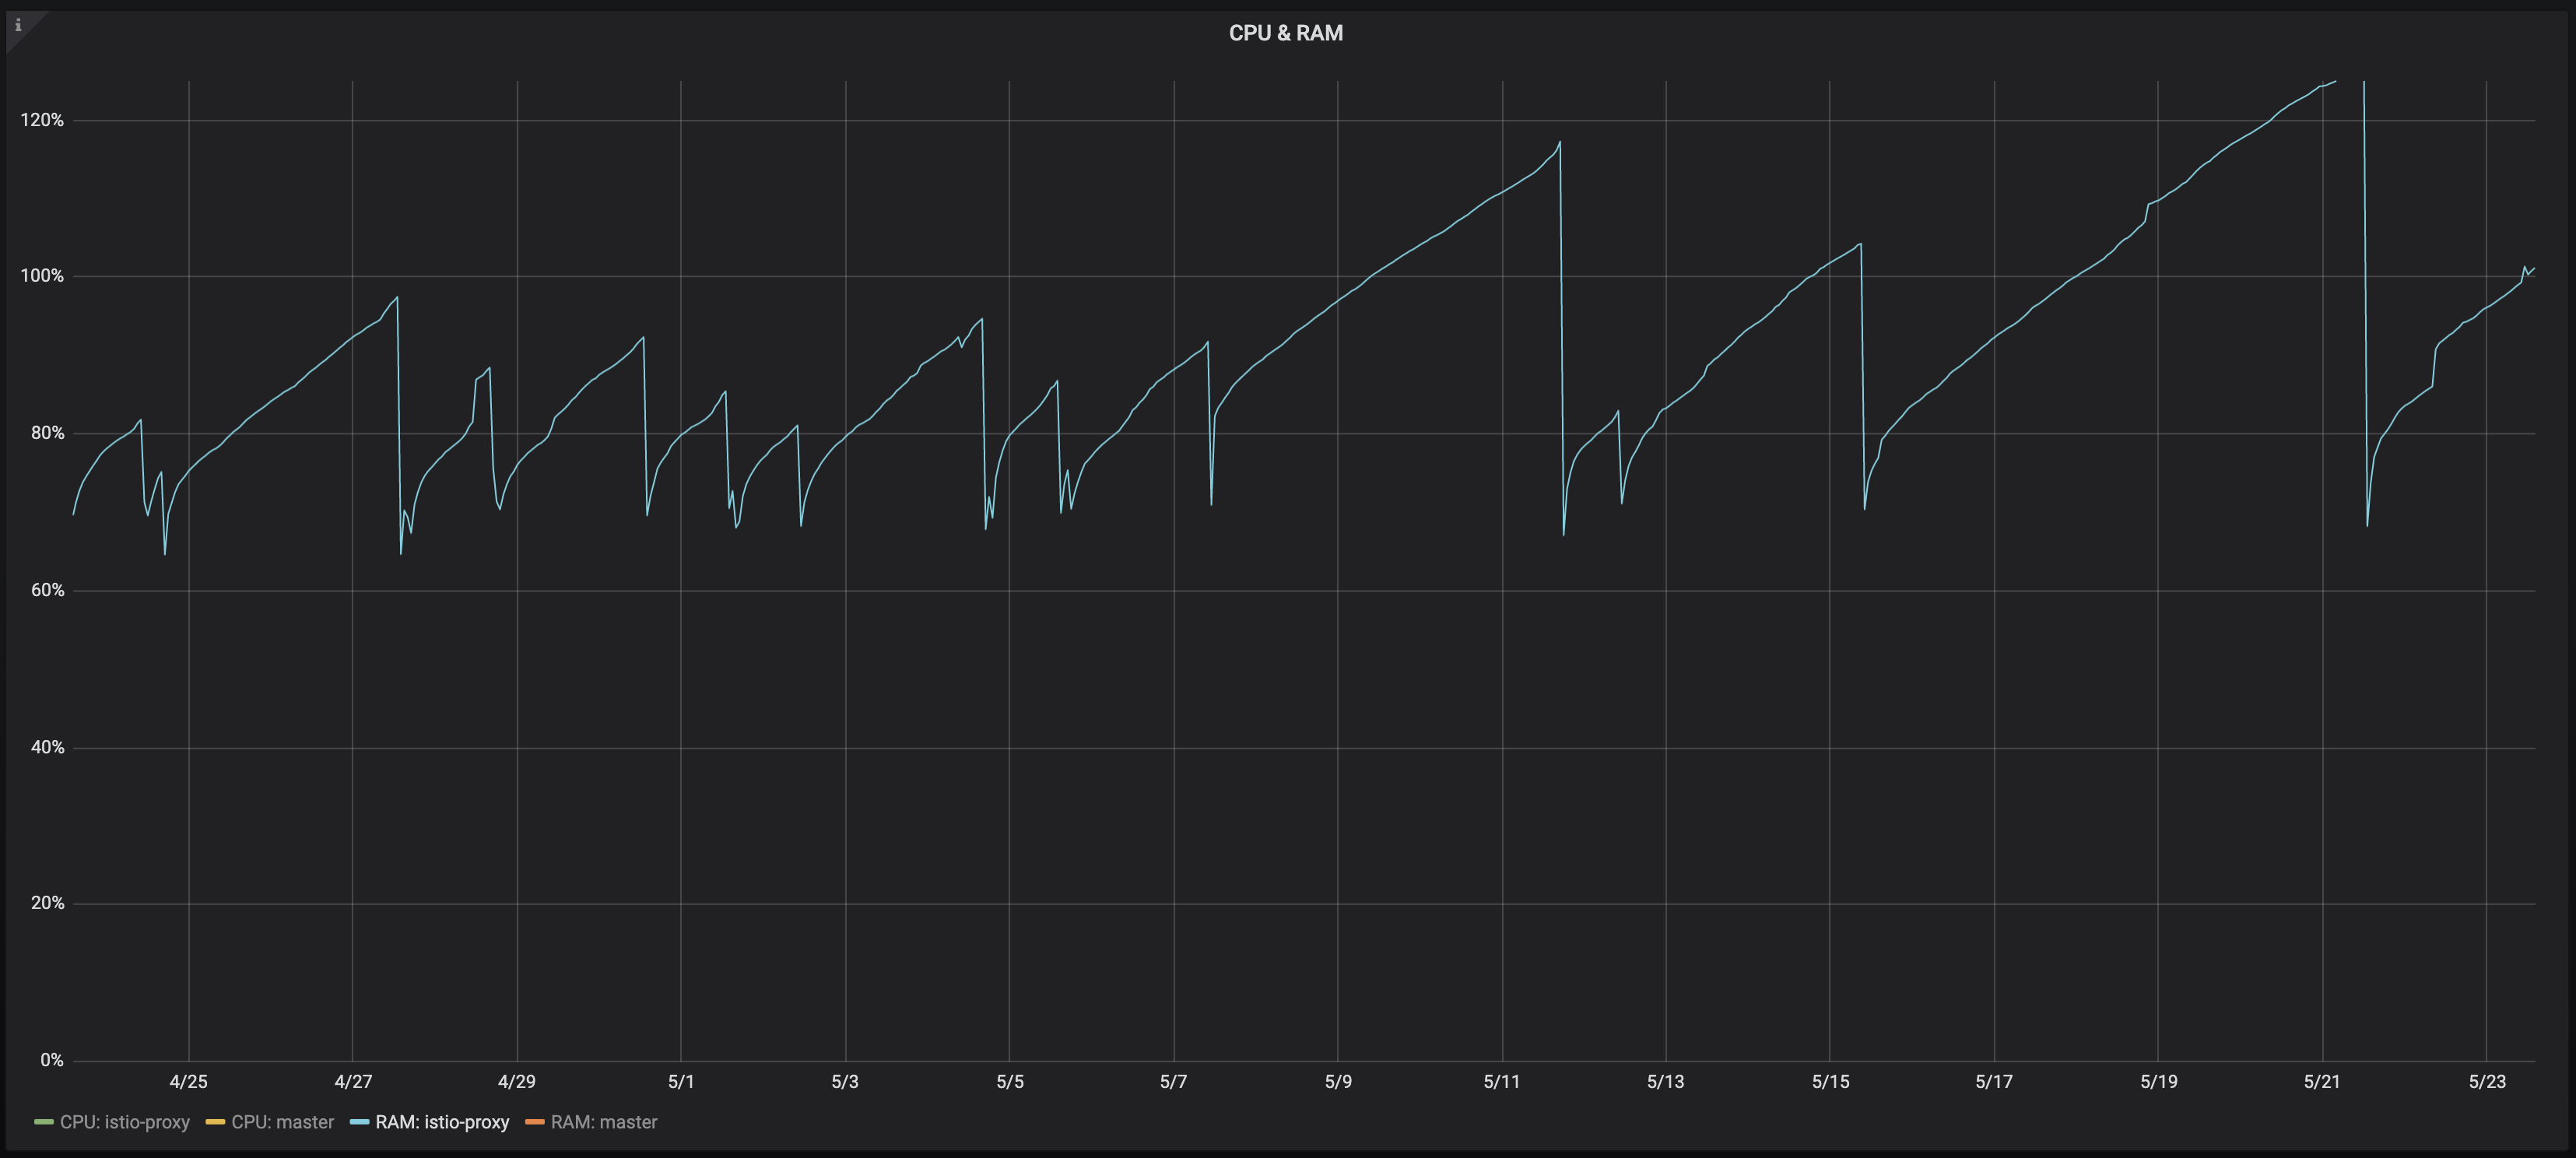Click the 5/11 date label
2576x1158 pixels.
point(1502,1081)
